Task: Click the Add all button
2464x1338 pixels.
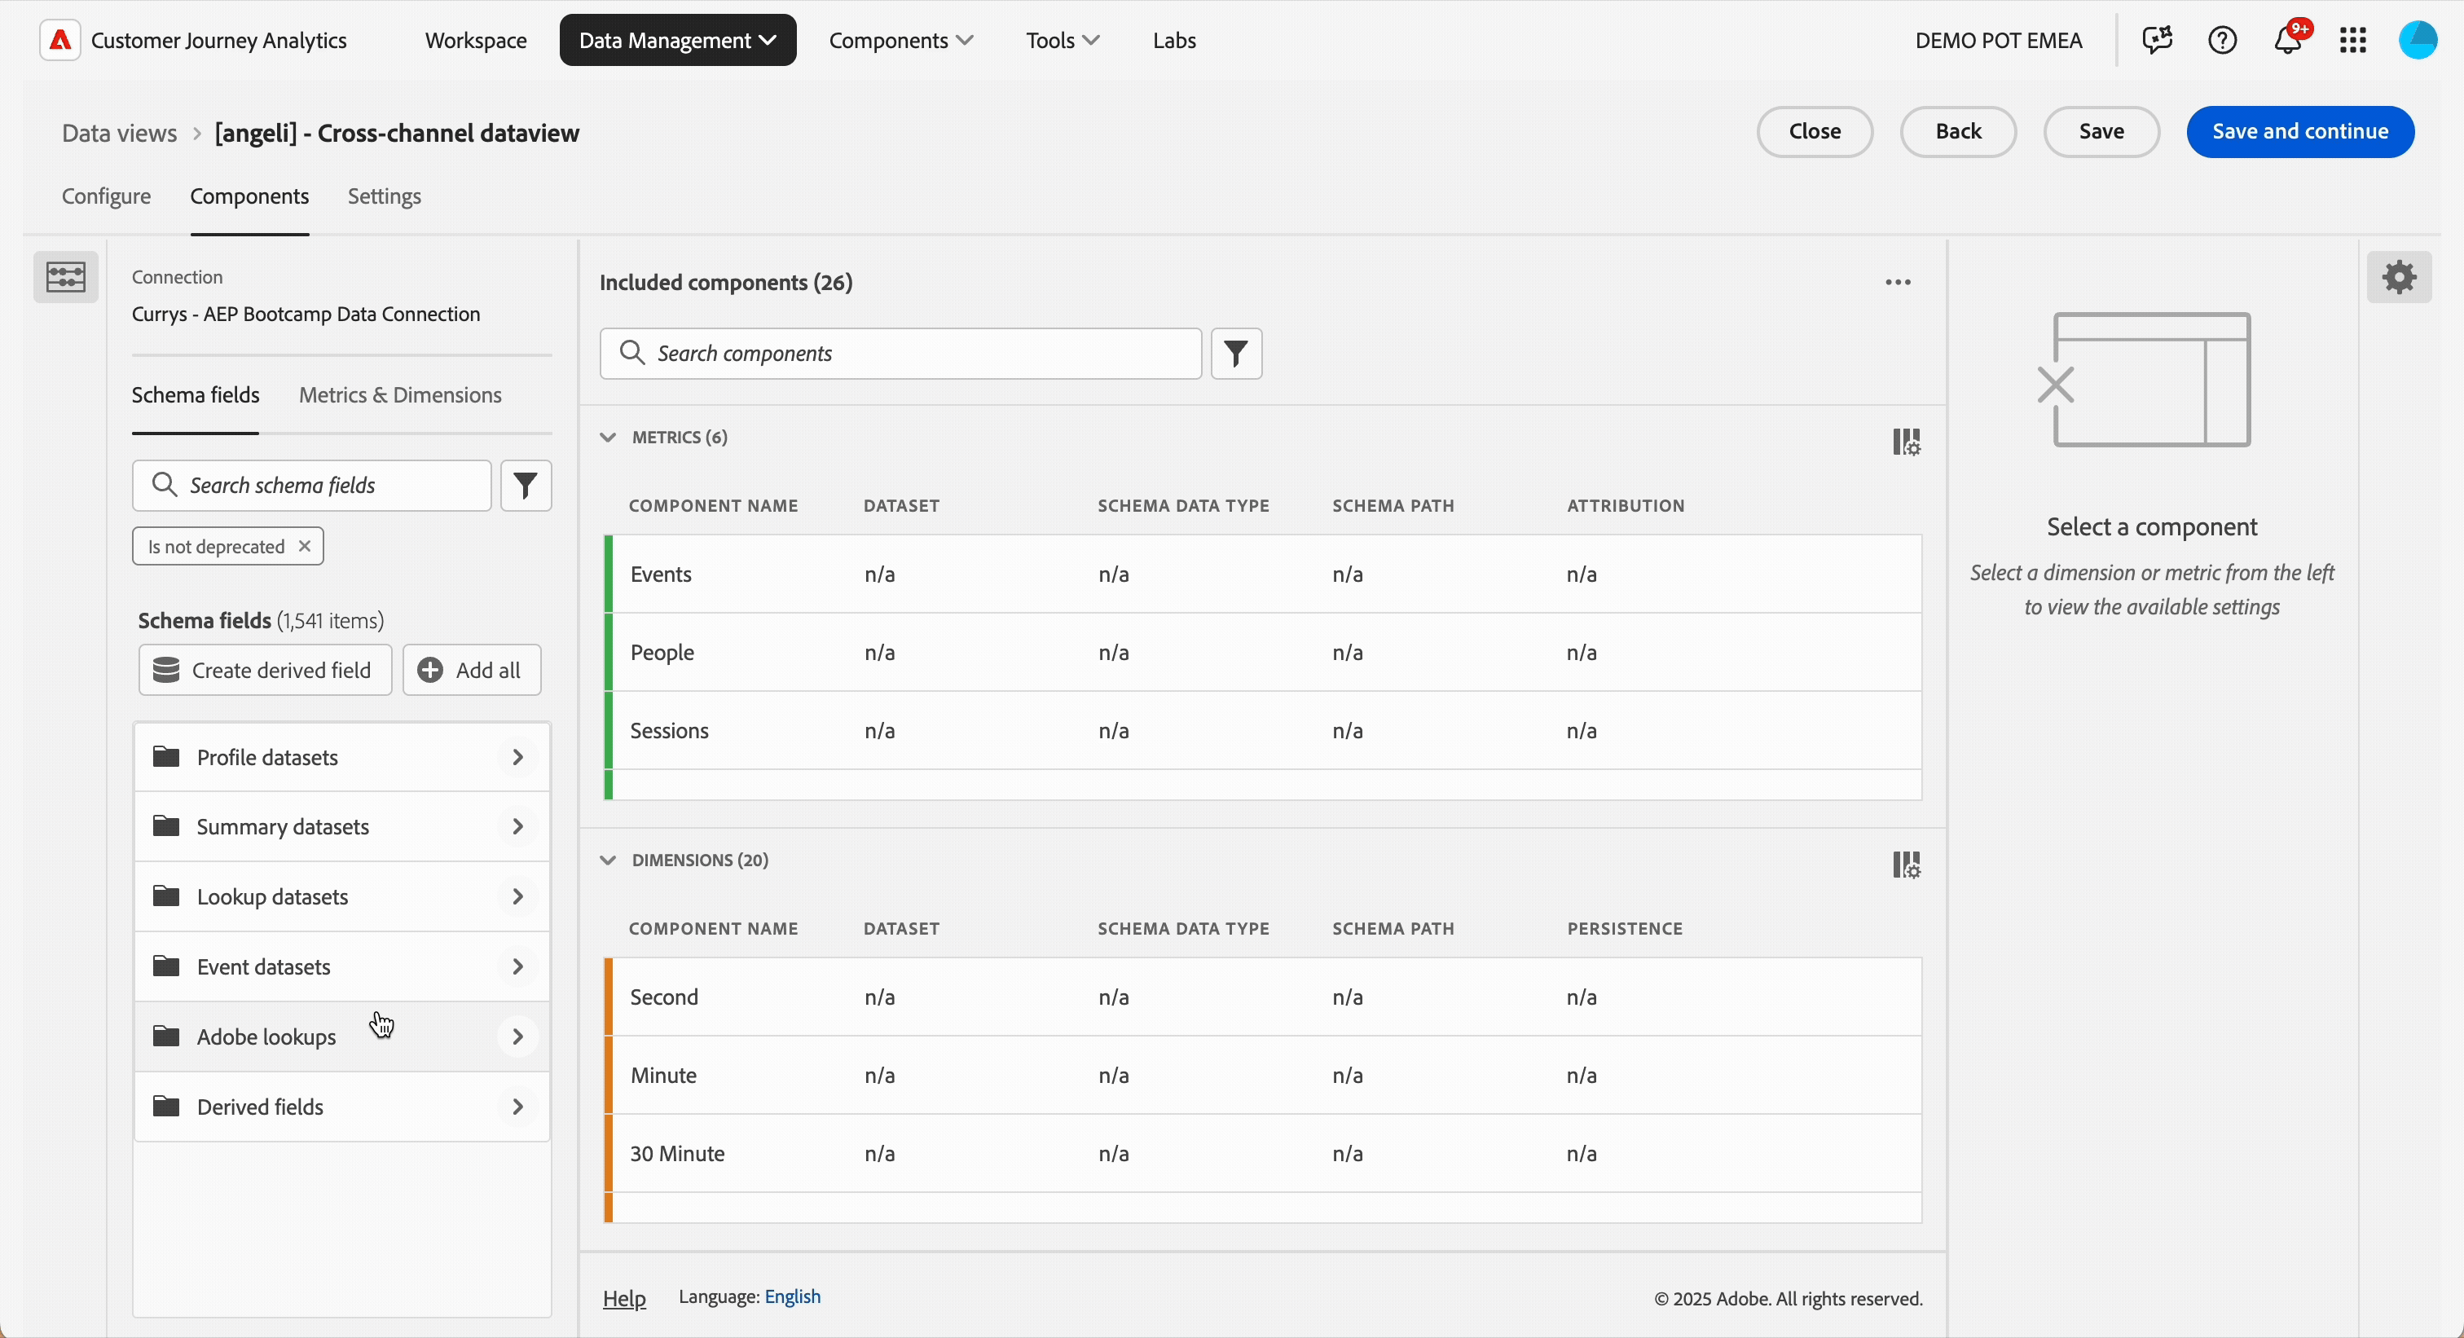Action: pos(472,671)
